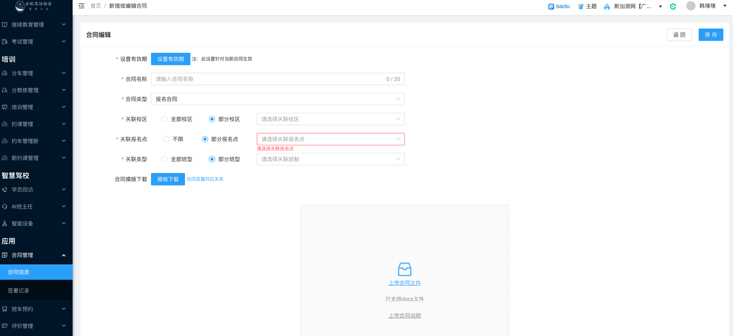Open the 合同信息 submenu item
This screenshot has height=336, width=733.
click(x=36, y=272)
